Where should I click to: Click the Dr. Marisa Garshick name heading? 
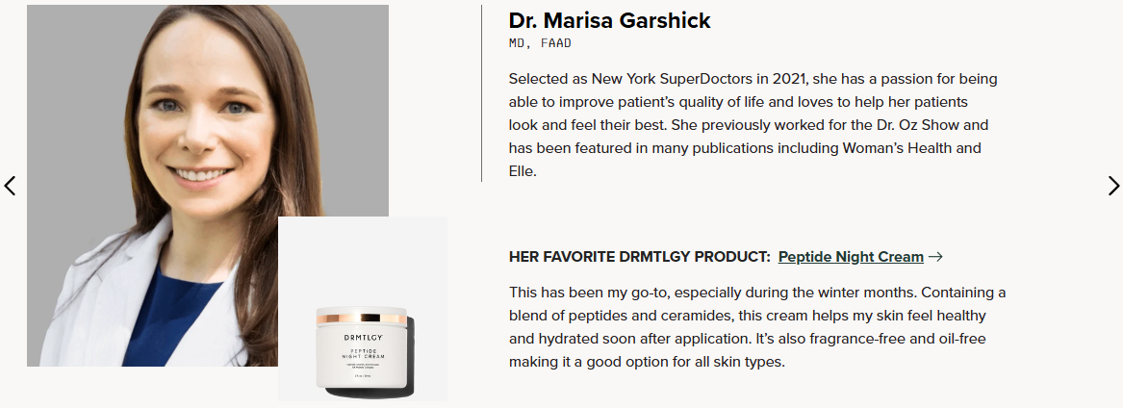tap(609, 20)
